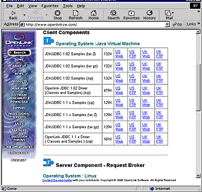The height and width of the screenshot is (192, 202).
Task: Click the Contact the webmaster link
Action: 57,180
